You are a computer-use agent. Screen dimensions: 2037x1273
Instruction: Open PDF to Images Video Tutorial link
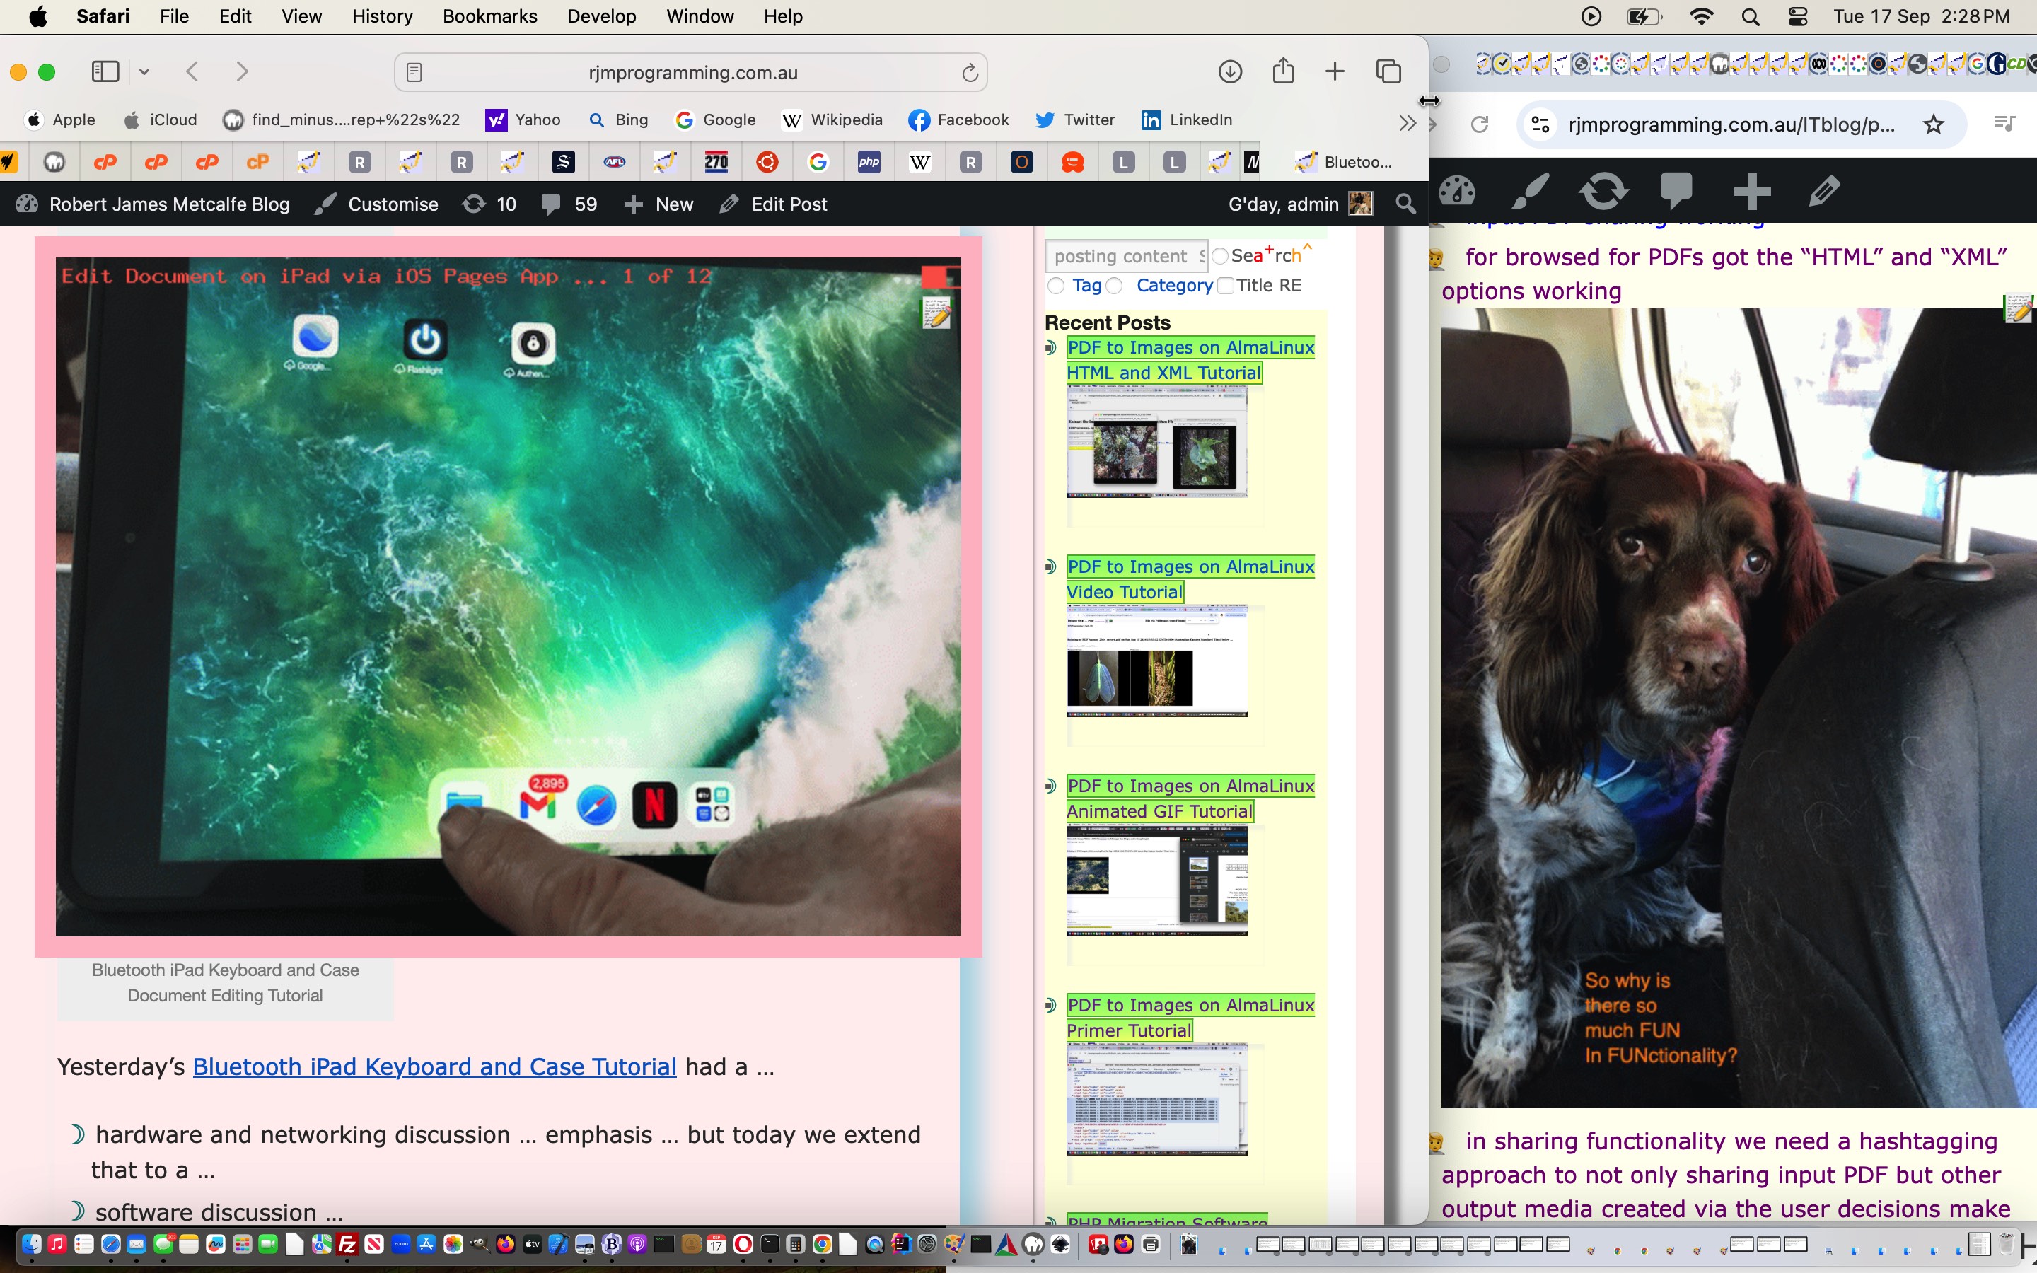click(x=1190, y=579)
